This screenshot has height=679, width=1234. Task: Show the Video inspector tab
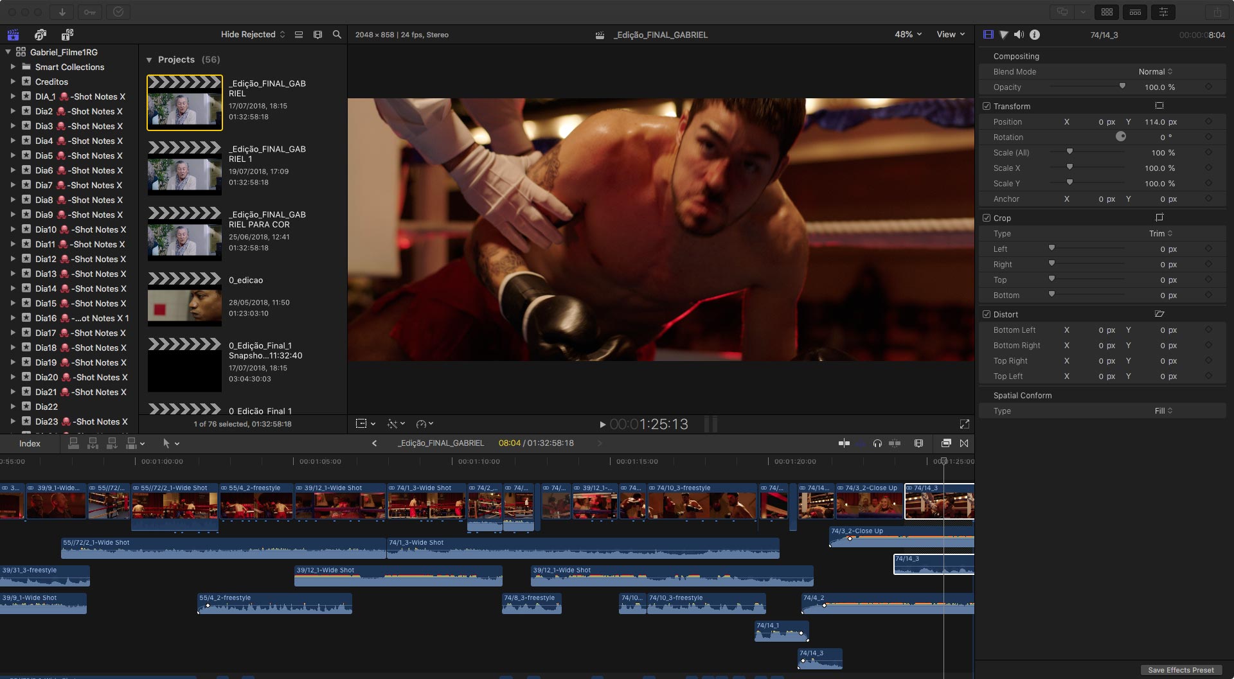pos(988,35)
